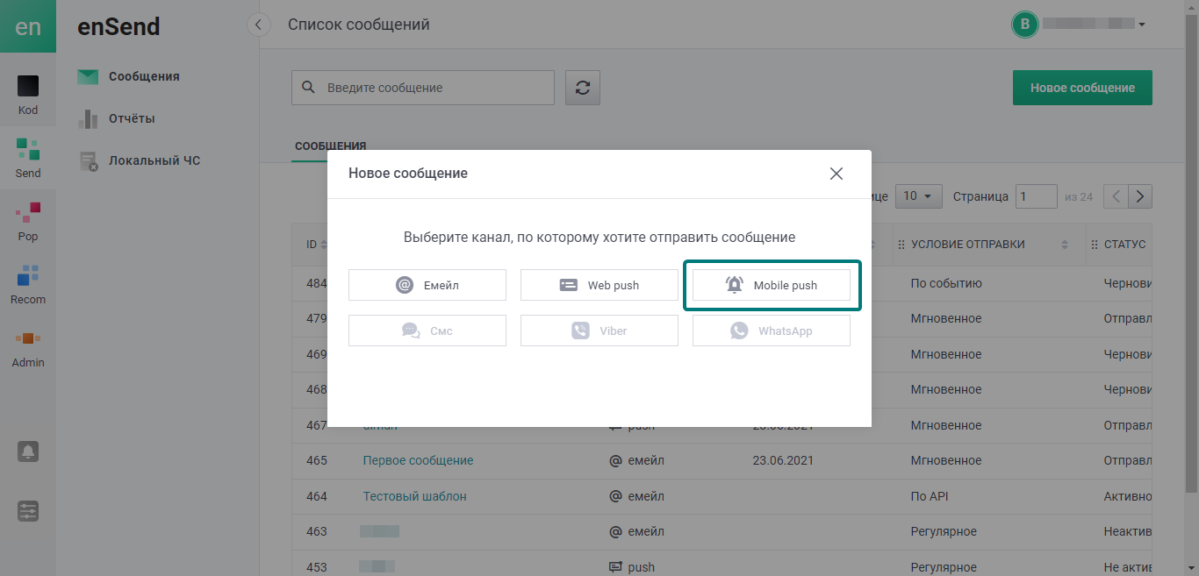Viewport: 1199px width, 576px height.
Task: Open the Recom module icon
Action: 28,284
